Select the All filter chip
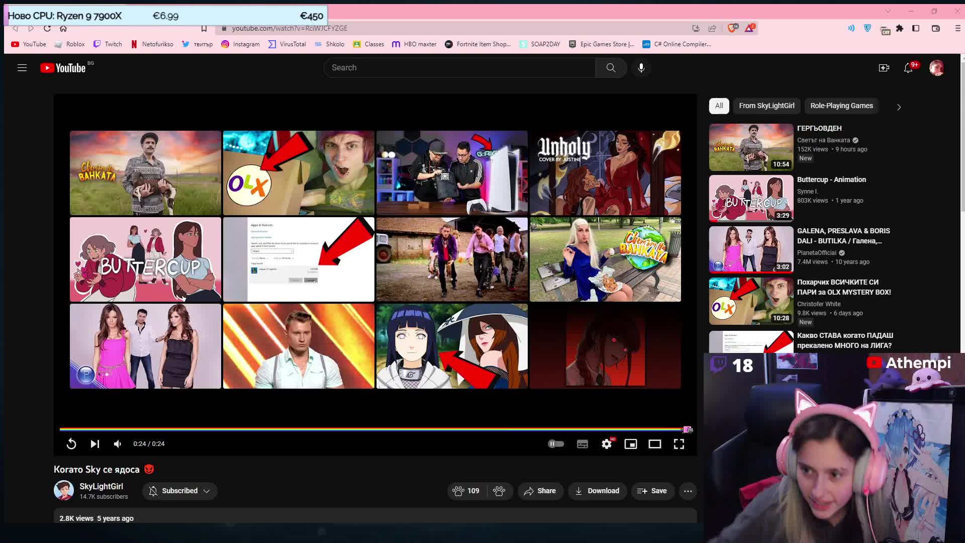The width and height of the screenshot is (965, 543). 719,106
